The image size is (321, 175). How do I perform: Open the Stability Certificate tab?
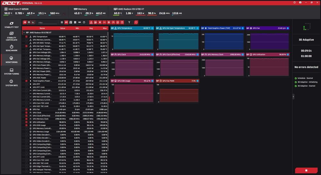coord(12,36)
